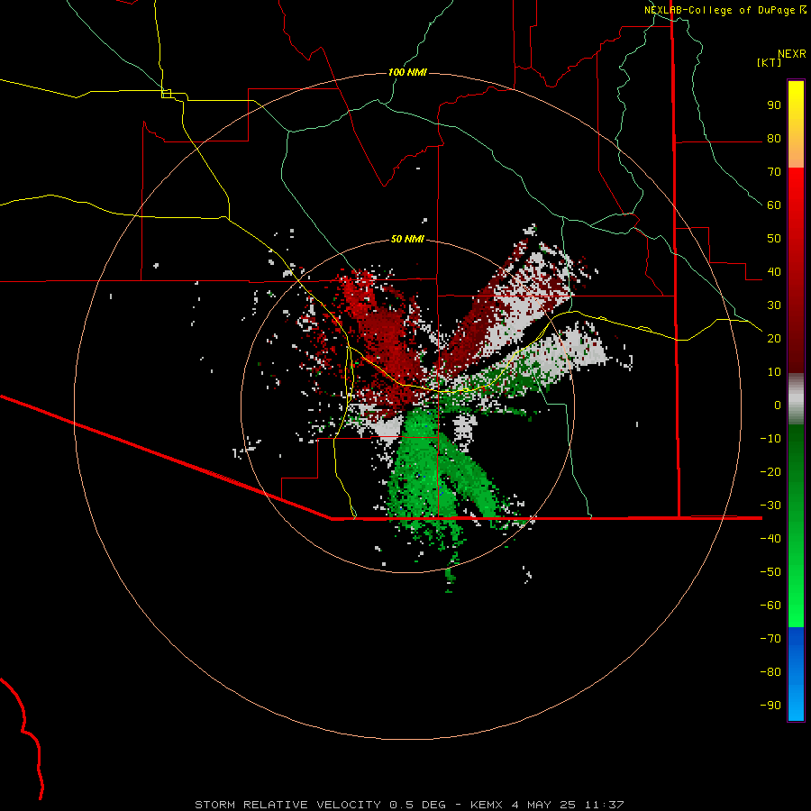The image size is (811, 811).
Task: Click the -20 value on velocity scale
Action: [770, 472]
